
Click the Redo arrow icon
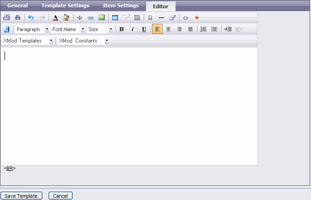tap(42, 17)
